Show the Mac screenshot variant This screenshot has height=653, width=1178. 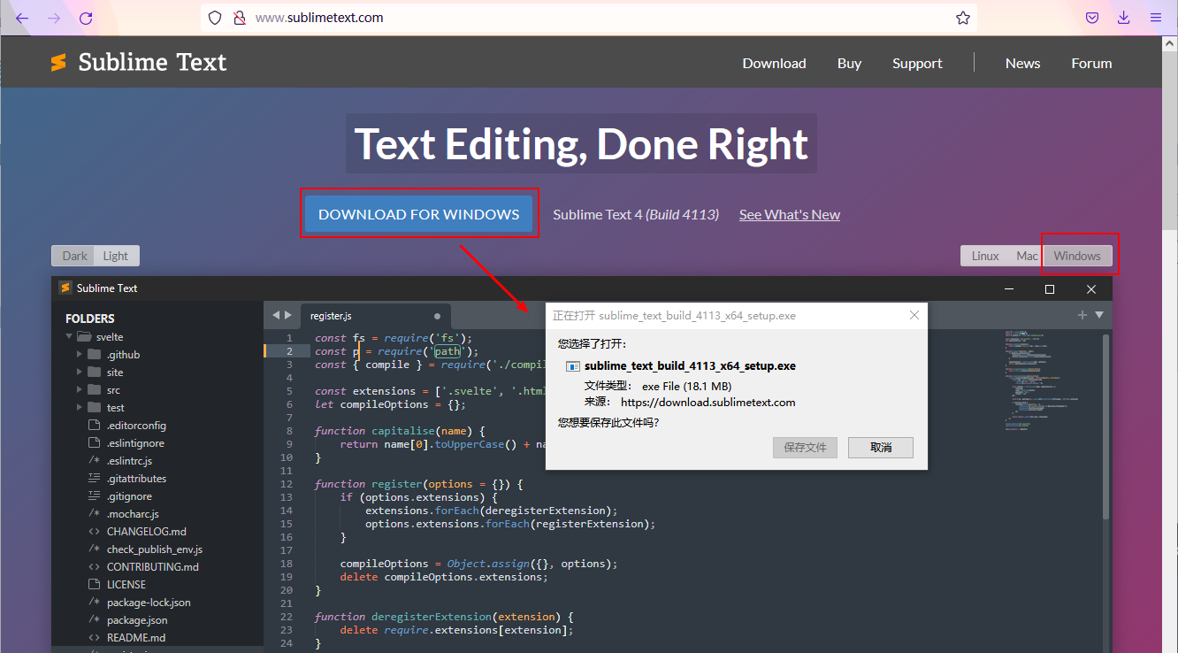point(1027,256)
